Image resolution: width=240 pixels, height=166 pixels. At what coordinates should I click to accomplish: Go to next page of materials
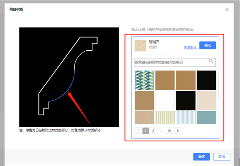coord(178,130)
